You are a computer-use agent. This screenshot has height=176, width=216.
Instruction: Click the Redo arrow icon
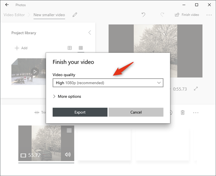[162, 15]
